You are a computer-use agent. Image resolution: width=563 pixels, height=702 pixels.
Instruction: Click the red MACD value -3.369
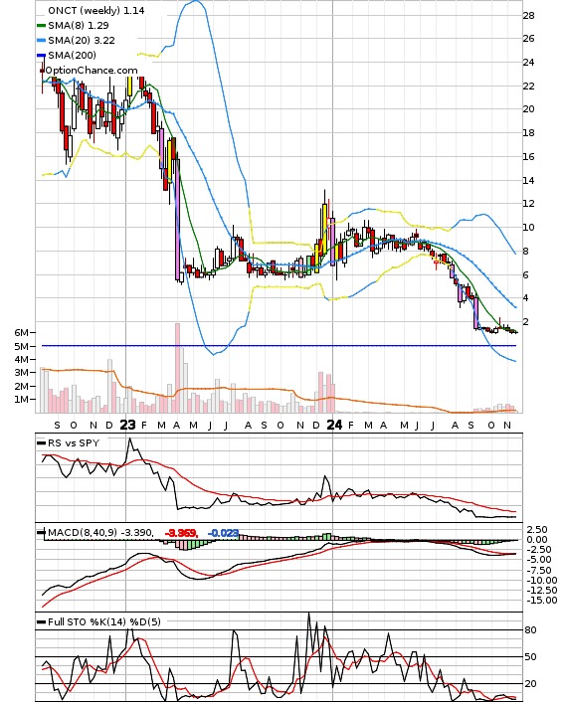pyautogui.click(x=181, y=533)
